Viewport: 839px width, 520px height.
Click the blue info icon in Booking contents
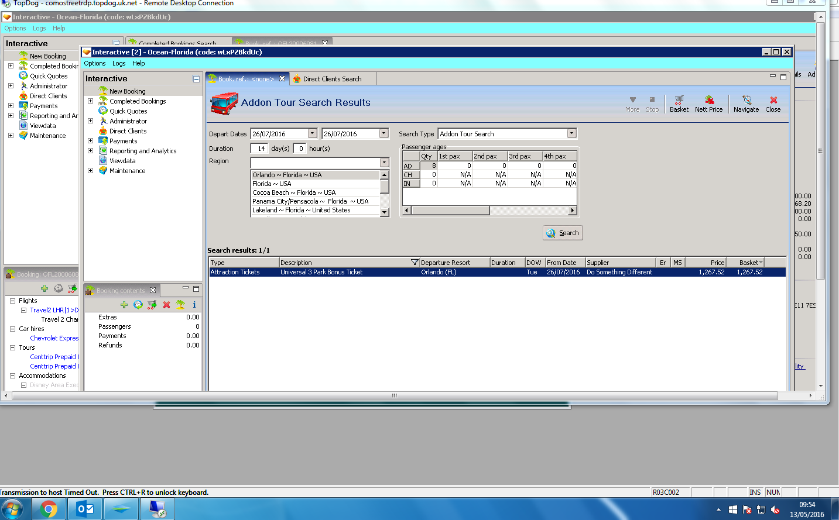tap(194, 305)
